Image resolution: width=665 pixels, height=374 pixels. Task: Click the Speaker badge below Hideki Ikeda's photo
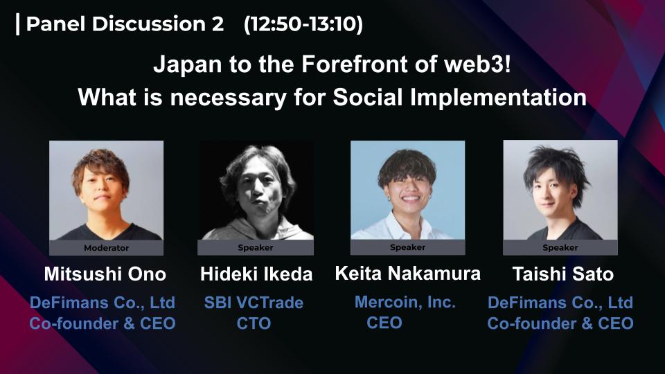click(x=256, y=247)
